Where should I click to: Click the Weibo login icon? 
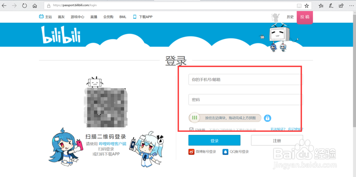click(x=191, y=152)
